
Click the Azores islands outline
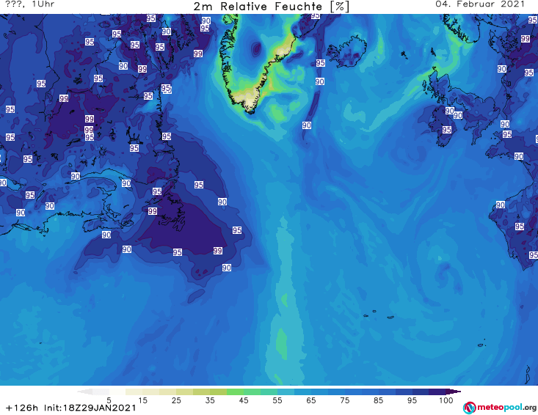(377, 315)
